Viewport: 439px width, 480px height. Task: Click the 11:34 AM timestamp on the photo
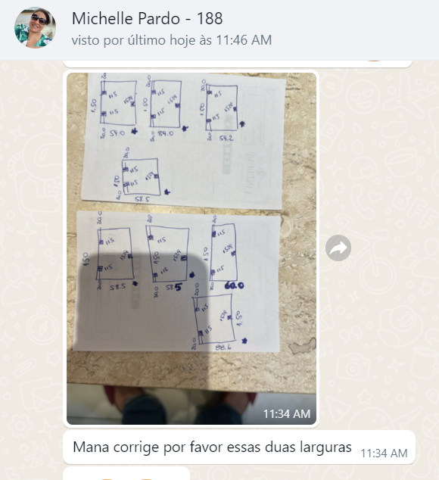[287, 414]
